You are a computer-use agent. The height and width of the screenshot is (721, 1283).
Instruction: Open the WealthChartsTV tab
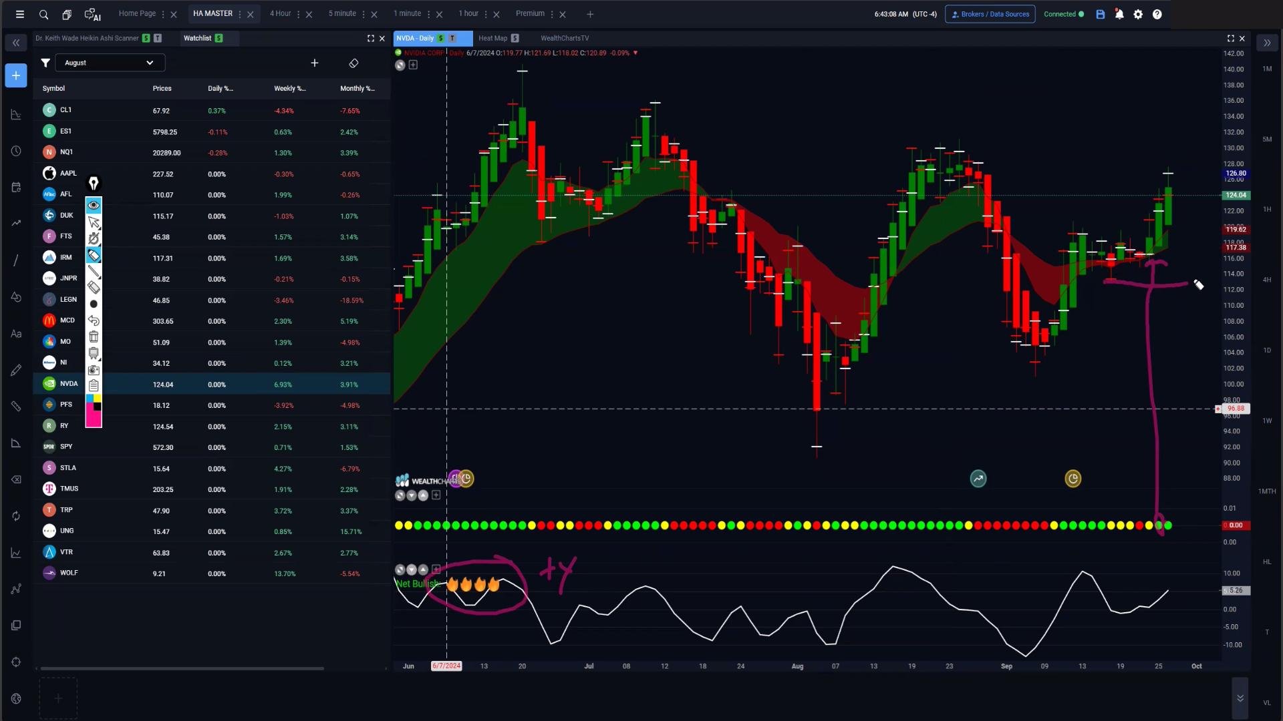pyautogui.click(x=565, y=38)
